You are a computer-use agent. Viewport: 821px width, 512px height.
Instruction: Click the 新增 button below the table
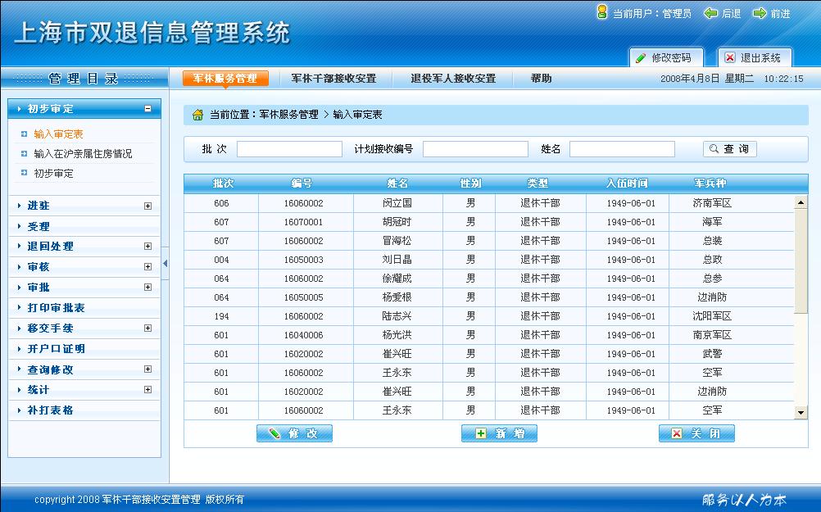(x=499, y=433)
